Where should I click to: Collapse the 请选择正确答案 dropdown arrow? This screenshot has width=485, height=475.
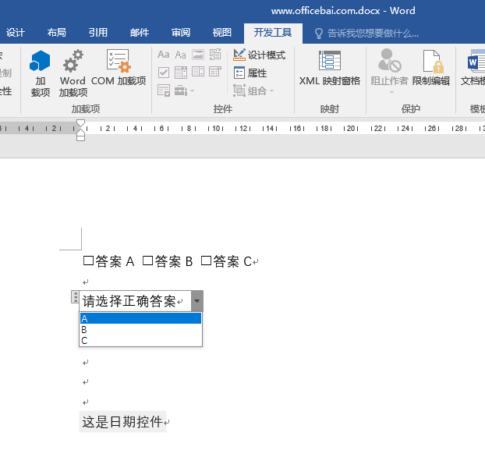tap(197, 301)
